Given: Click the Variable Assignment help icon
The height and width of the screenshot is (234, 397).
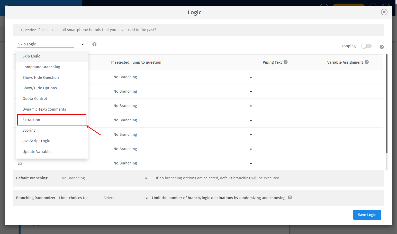Looking at the screenshot, I should pos(367,62).
